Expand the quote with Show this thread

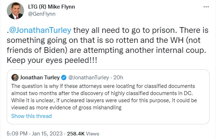pos(32,116)
